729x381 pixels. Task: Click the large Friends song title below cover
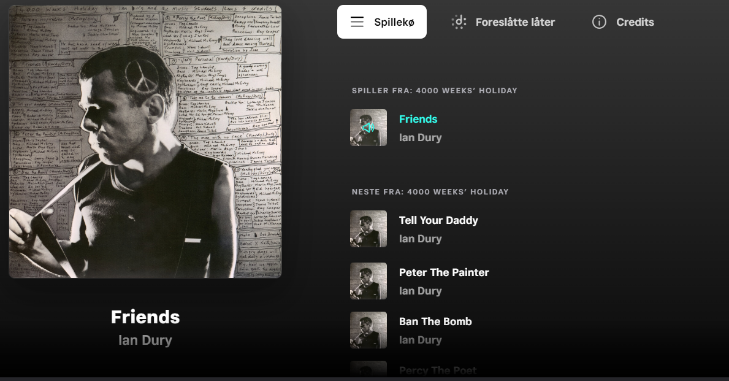[145, 317]
